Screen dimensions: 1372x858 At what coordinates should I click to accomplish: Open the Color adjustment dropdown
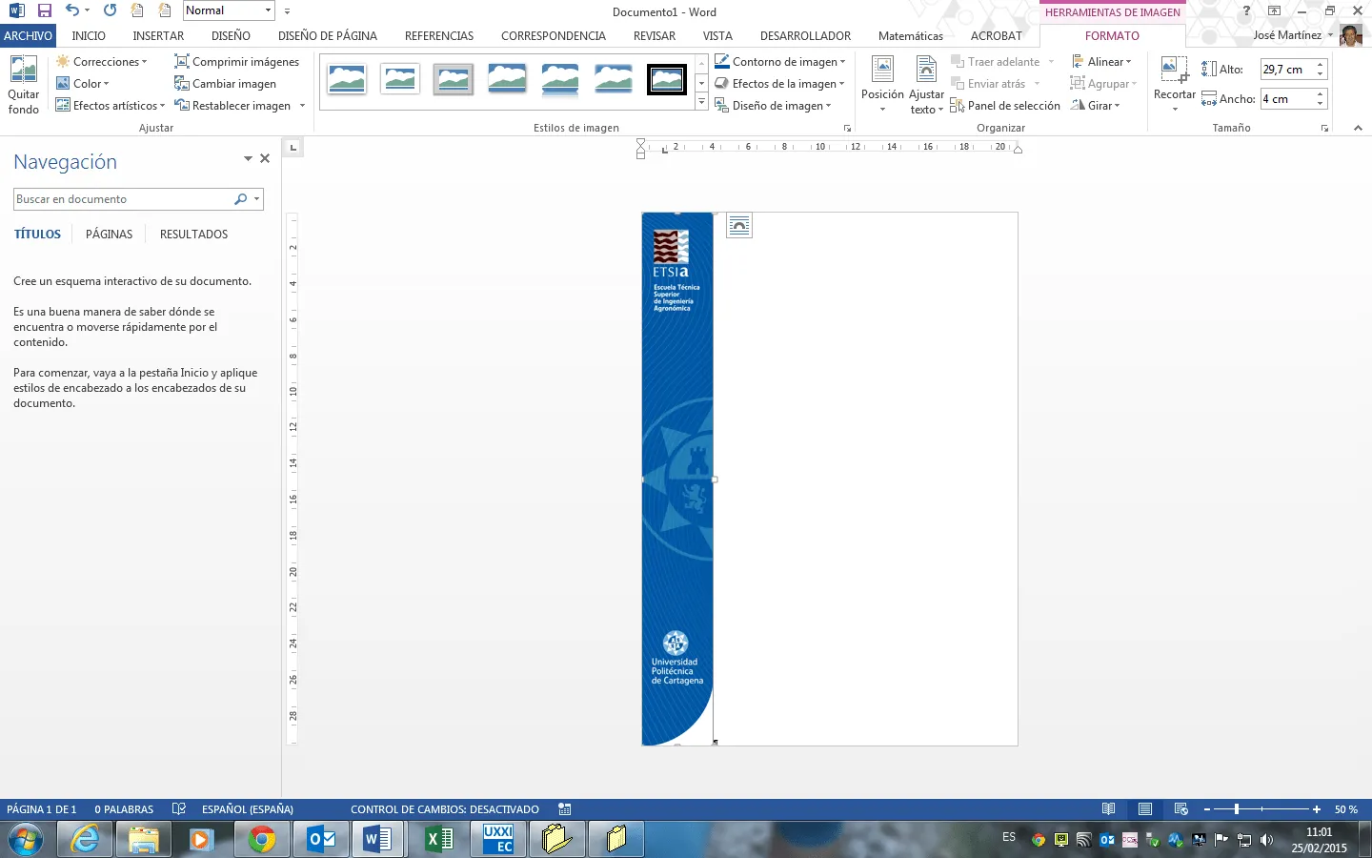pyautogui.click(x=83, y=84)
